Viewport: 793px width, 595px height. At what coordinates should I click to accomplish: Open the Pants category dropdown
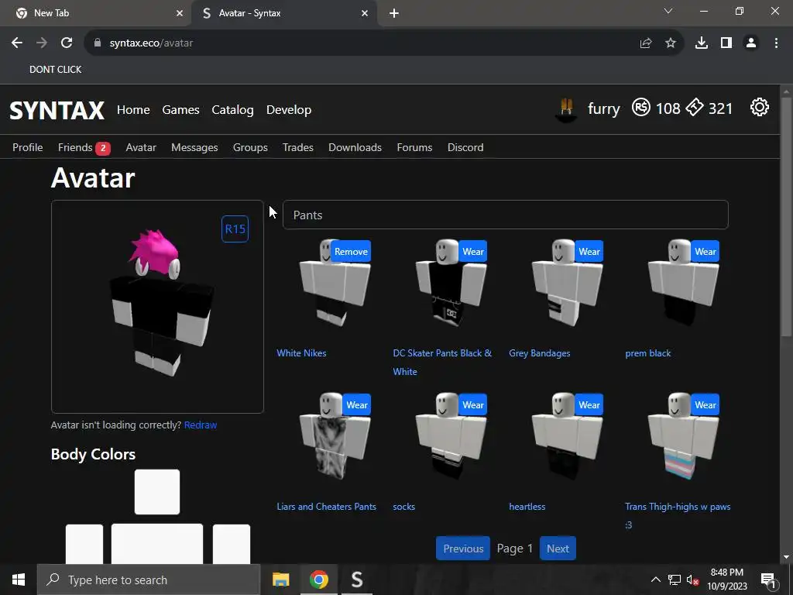pos(505,215)
